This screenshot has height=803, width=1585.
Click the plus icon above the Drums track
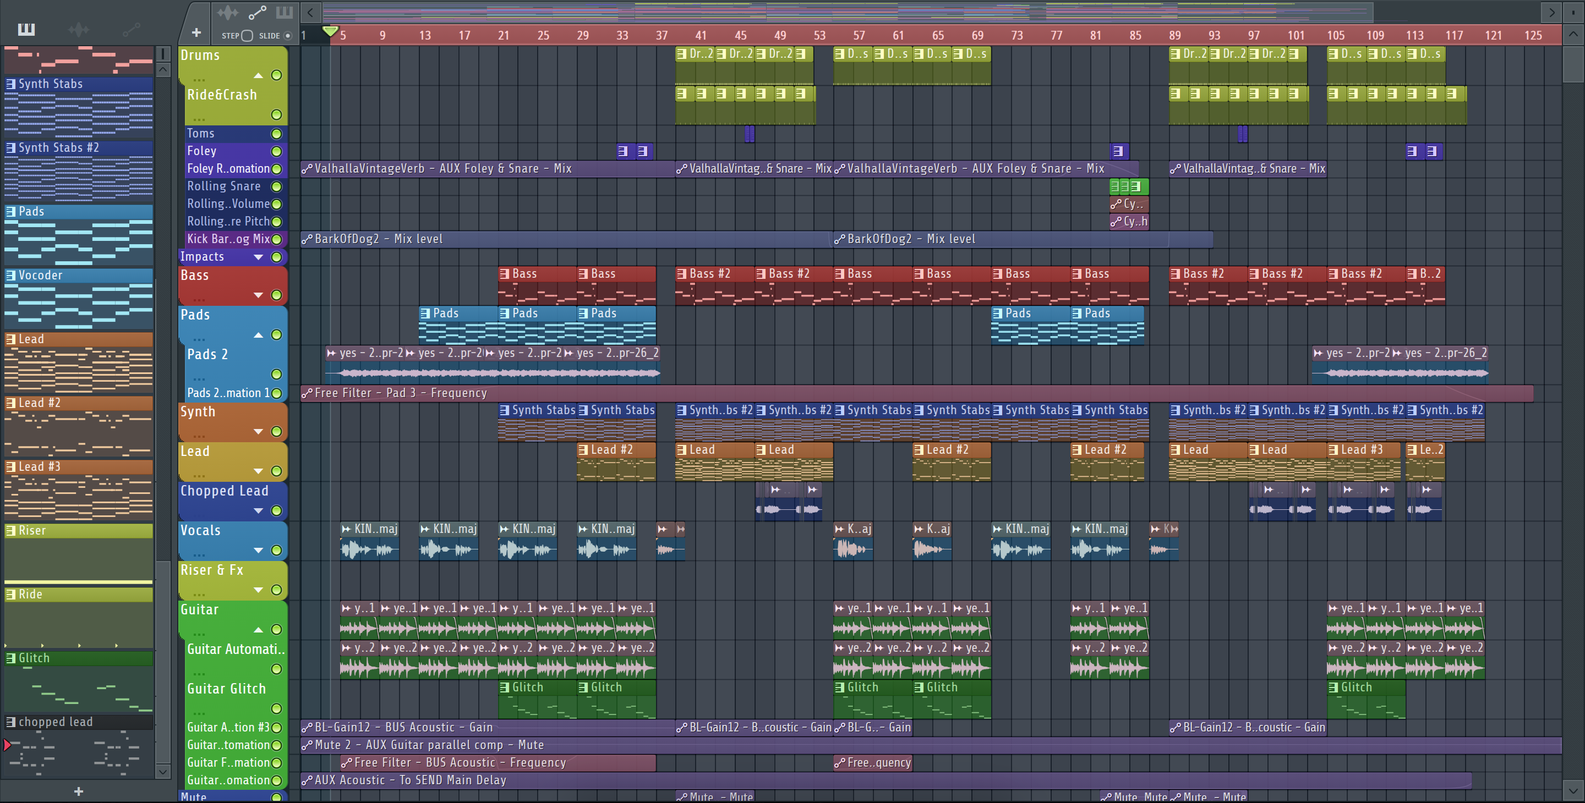(x=196, y=32)
